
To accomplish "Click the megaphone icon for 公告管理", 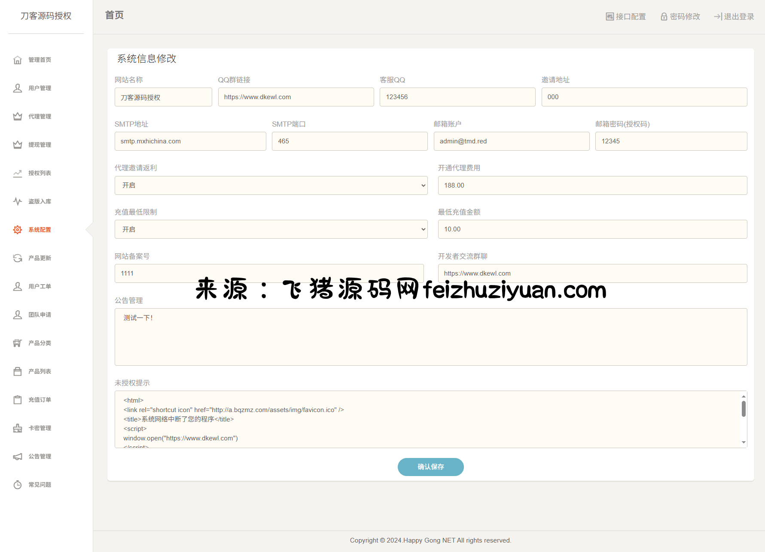I will click(18, 456).
